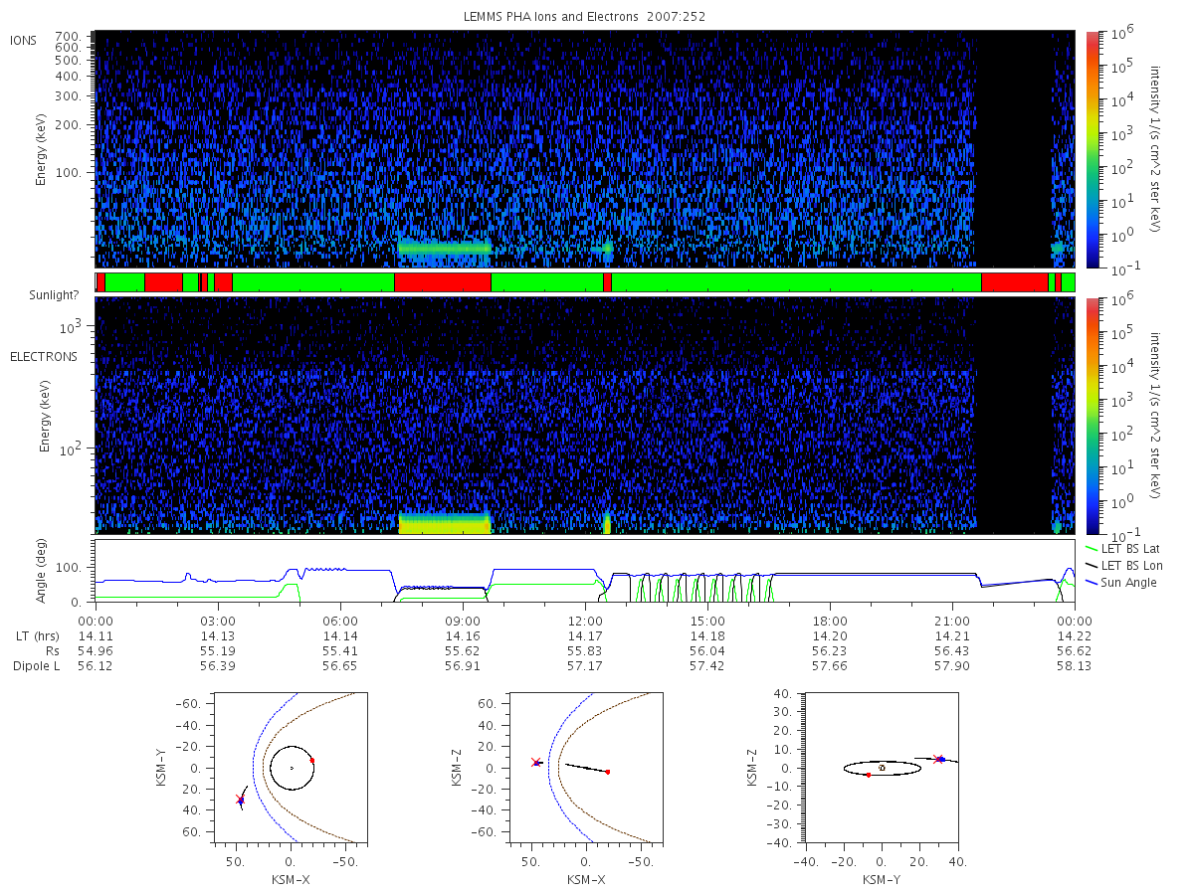Click the bright electron burst near 09:00

pyautogui.click(x=445, y=524)
